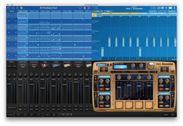Select the Track 3 / Drum header

(45, 11)
